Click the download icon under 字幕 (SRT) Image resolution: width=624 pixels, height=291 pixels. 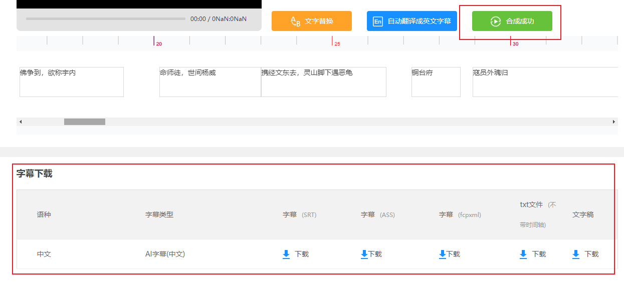click(286, 254)
